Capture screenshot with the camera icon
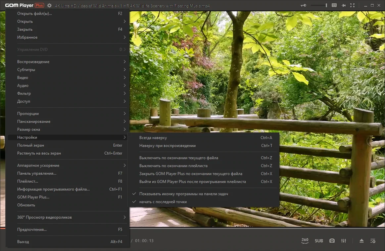Image resolution: width=385 pixels, height=251 pixels. click(332, 241)
